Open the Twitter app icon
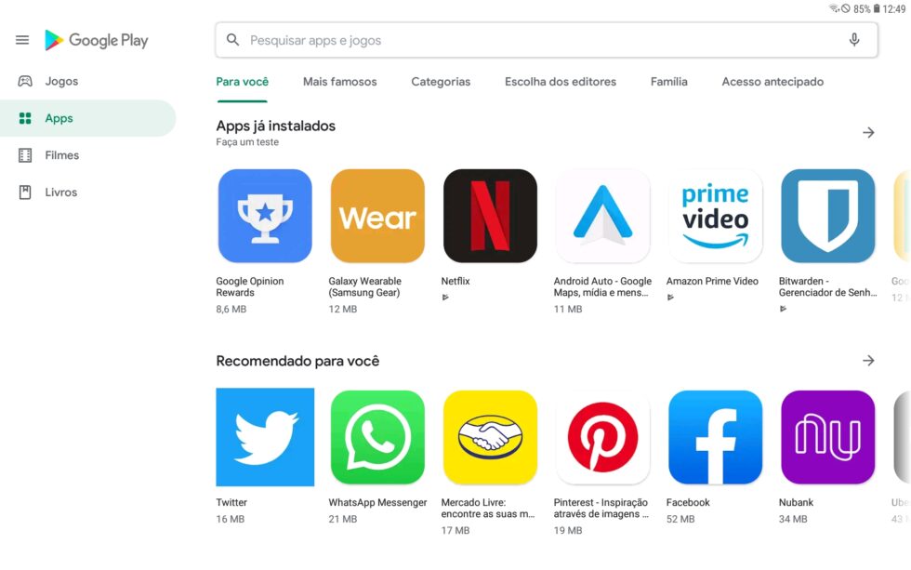This screenshot has height=570, width=911. 265,437
